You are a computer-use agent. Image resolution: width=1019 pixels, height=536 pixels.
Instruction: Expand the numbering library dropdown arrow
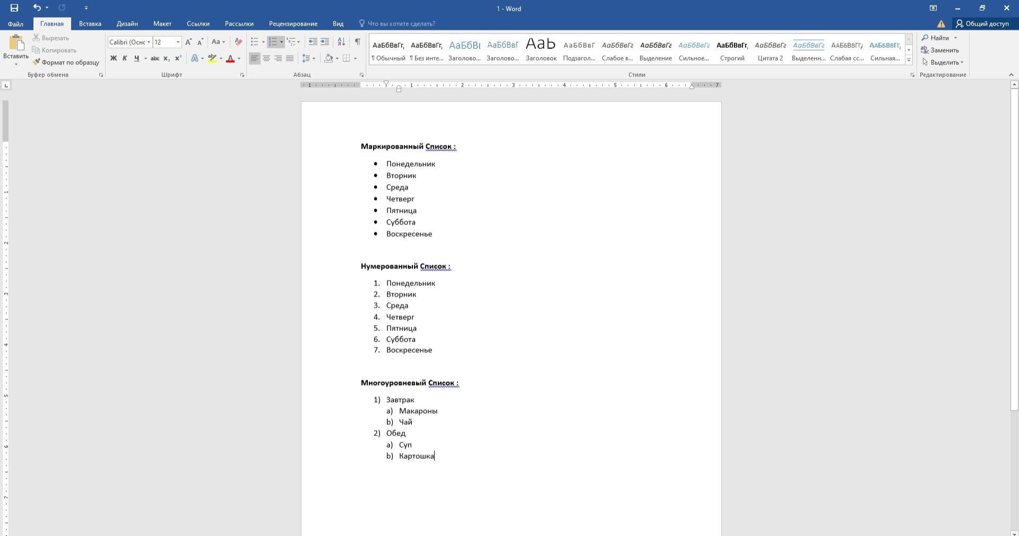point(281,42)
